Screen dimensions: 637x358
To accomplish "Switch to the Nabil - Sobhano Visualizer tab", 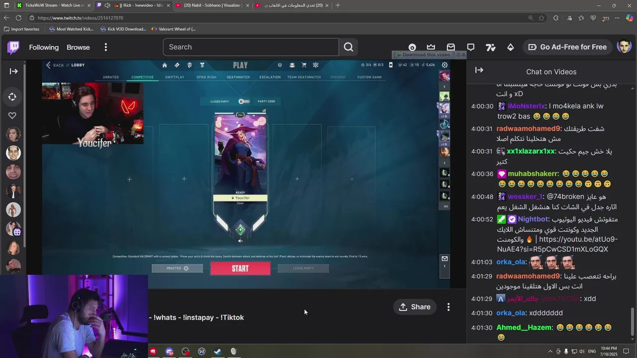I will tap(212, 5).
